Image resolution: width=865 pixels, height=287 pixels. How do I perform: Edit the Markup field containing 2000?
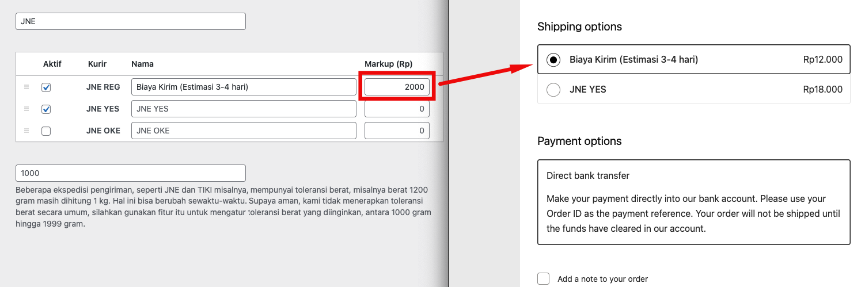pos(397,87)
